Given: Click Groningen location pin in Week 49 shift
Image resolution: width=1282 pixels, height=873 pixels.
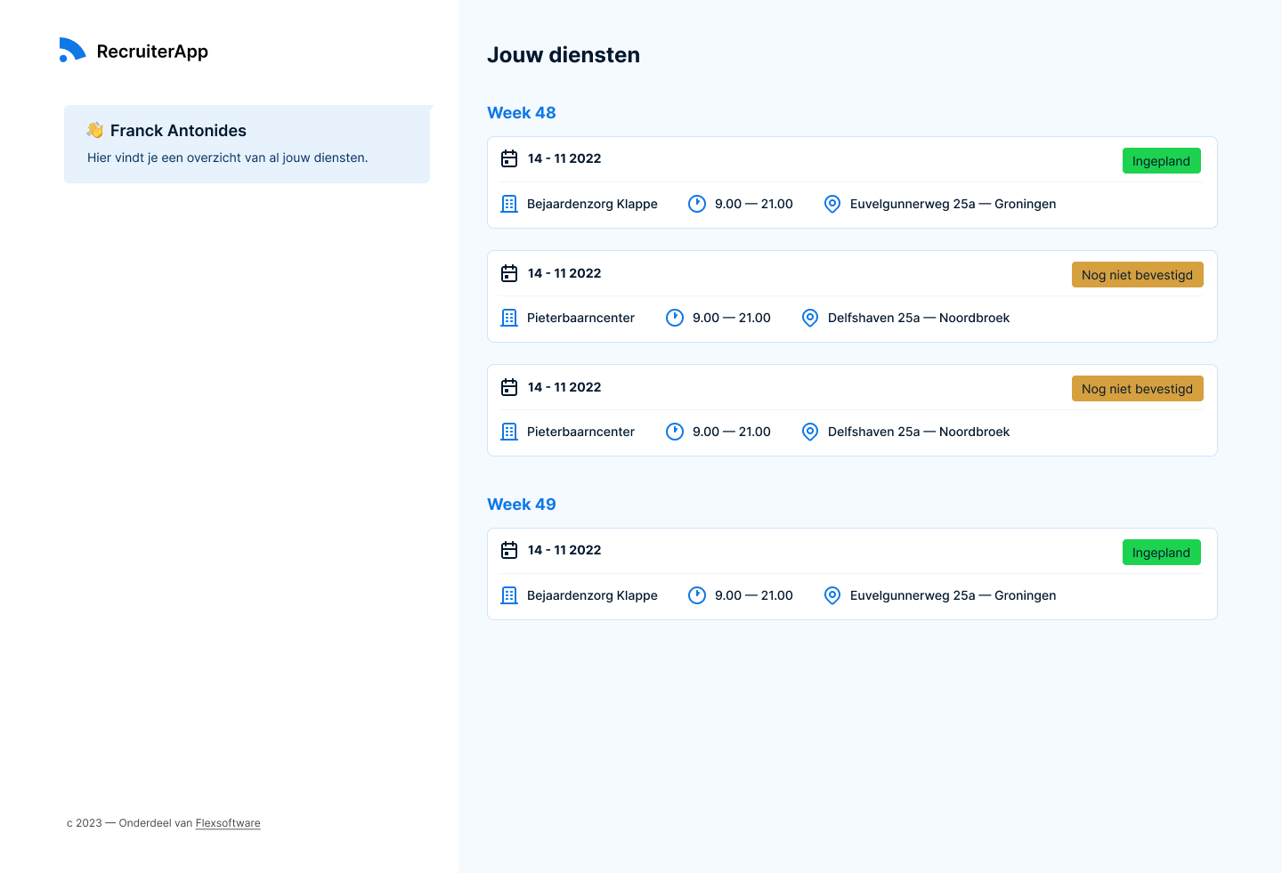Looking at the screenshot, I should [x=832, y=595].
